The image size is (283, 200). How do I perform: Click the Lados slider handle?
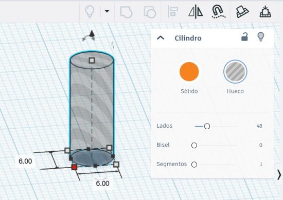click(x=207, y=126)
